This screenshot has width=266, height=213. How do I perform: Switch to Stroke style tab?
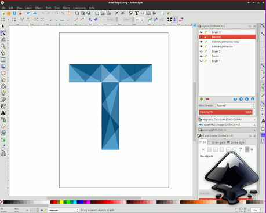click(x=236, y=142)
